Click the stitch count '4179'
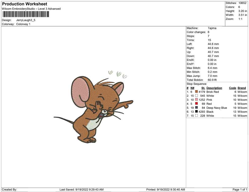 (x=202, y=92)
